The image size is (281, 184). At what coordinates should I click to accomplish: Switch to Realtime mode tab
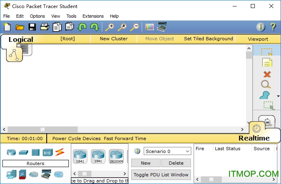coord(254,138)
